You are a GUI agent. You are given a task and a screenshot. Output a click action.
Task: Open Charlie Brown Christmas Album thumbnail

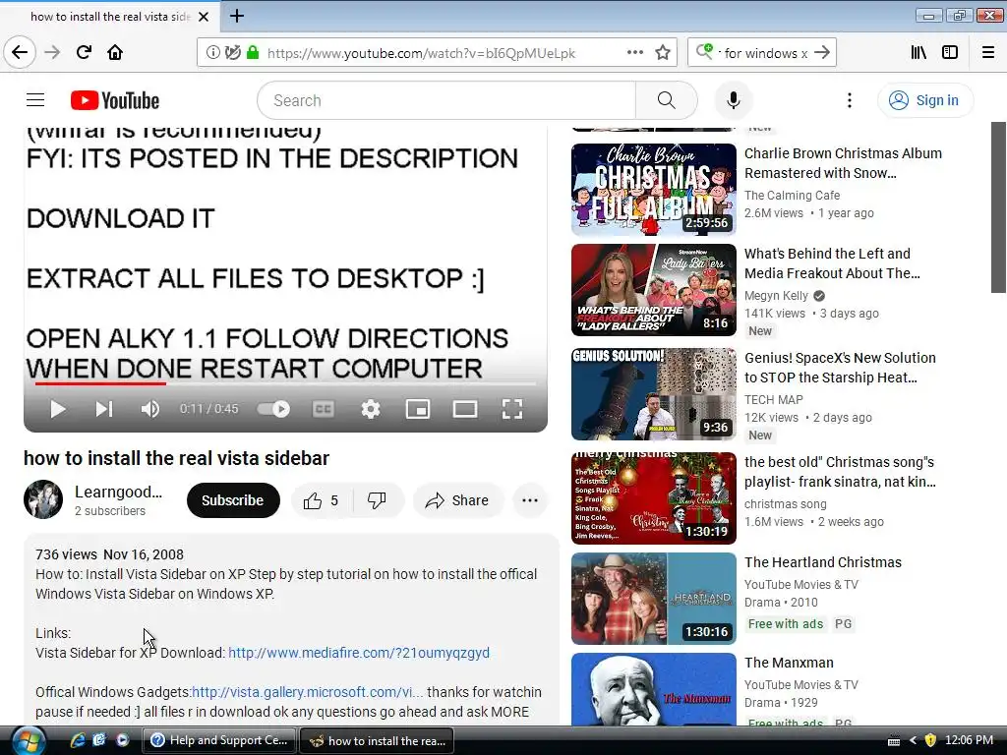654,190
